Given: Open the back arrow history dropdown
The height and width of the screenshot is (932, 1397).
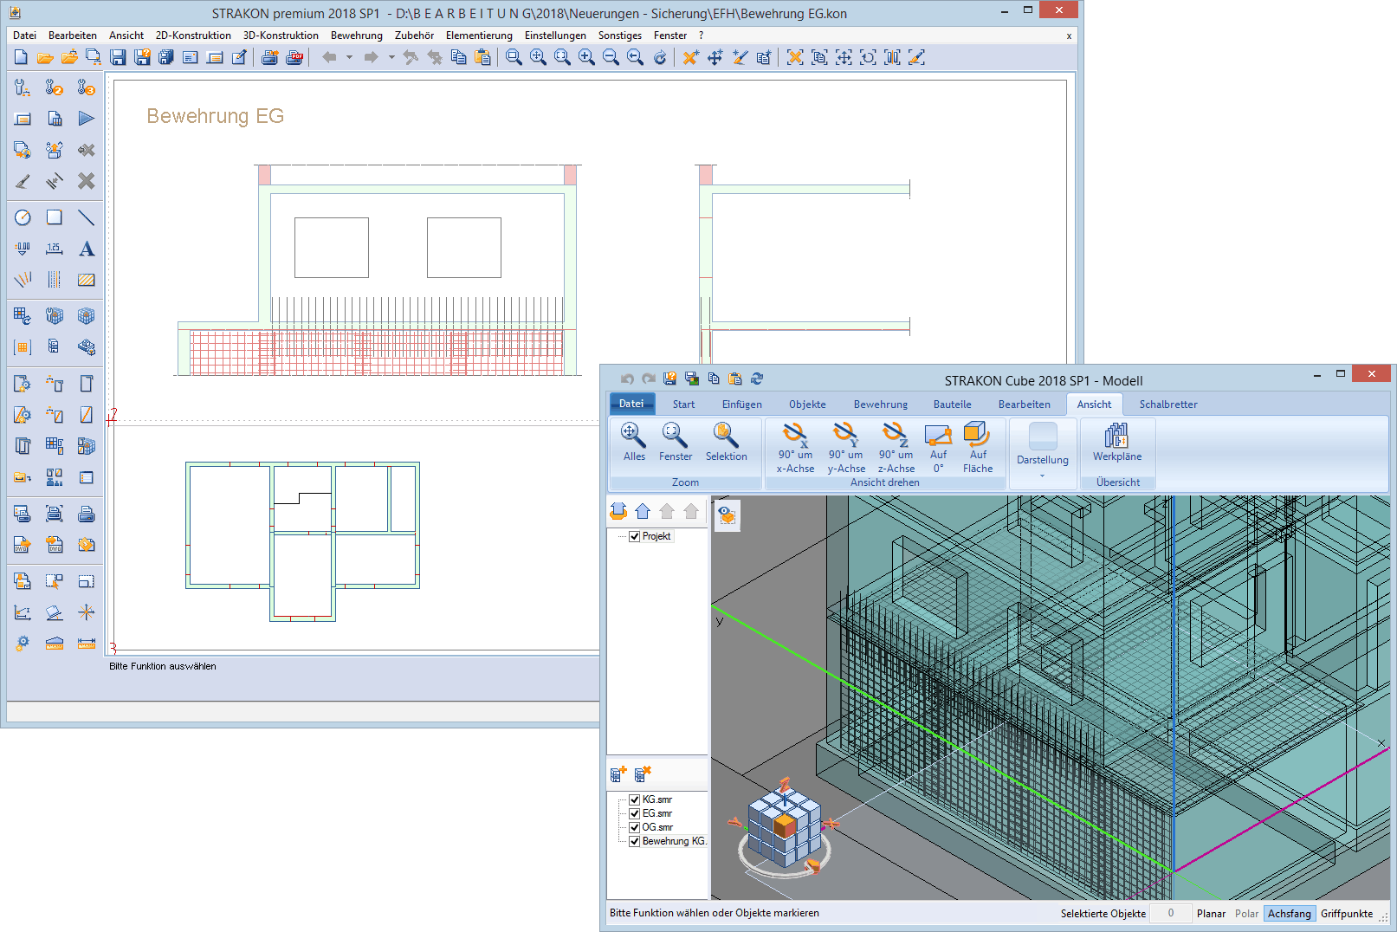Looking at the screenshot, I should [349, 57].
